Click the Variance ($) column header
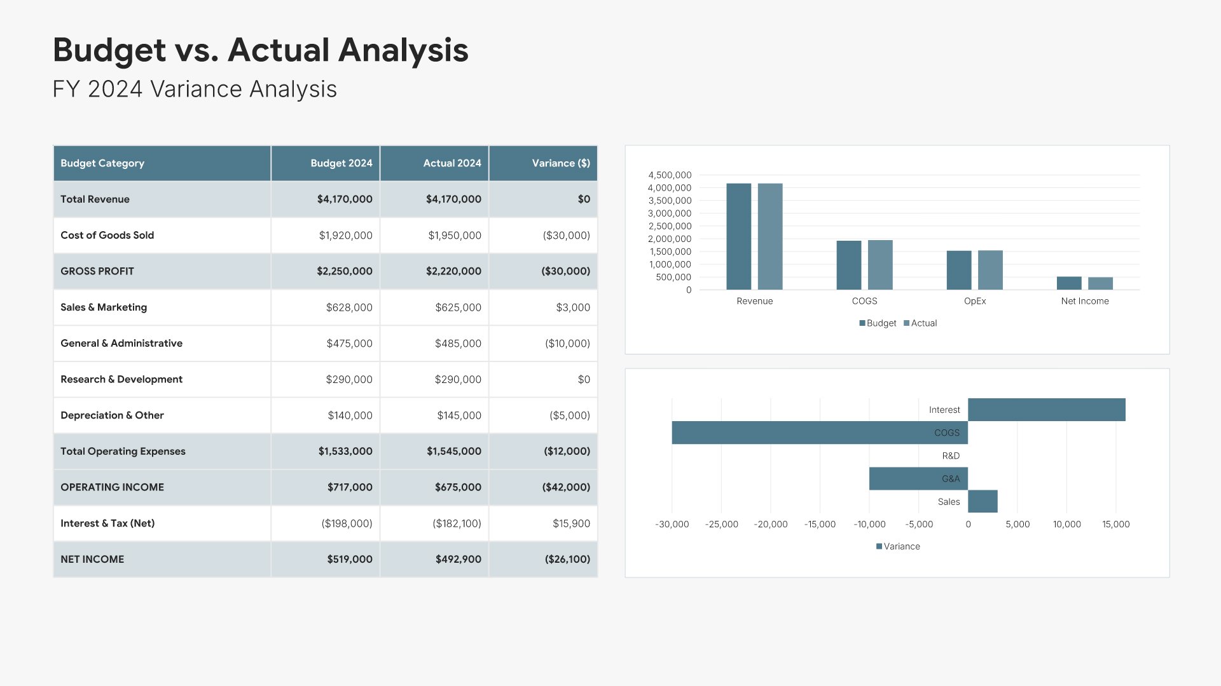 560,163
